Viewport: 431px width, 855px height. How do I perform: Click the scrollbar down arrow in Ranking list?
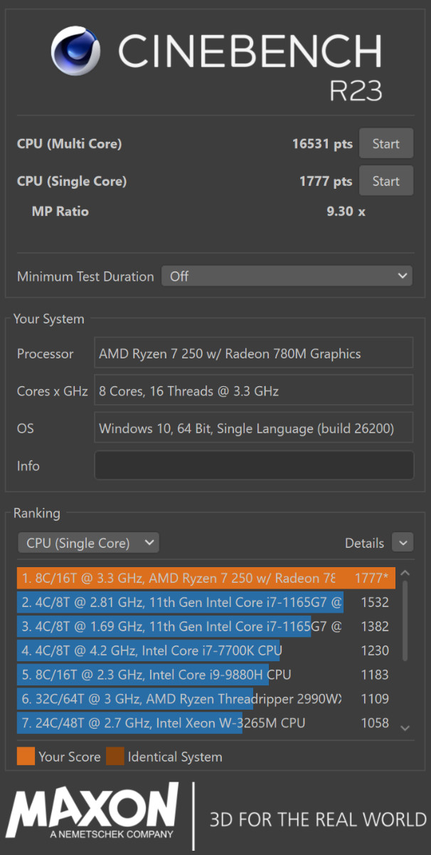[405, 727]
